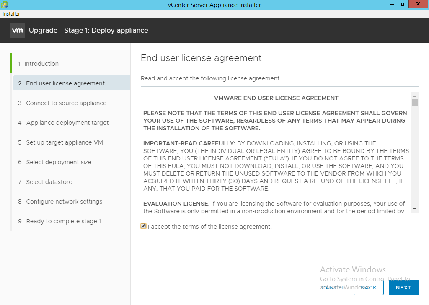Click 'Upgrade - Stage 1: Deploy appliance' header
Screen dimensions: 429x305
[x=88, y=30]
